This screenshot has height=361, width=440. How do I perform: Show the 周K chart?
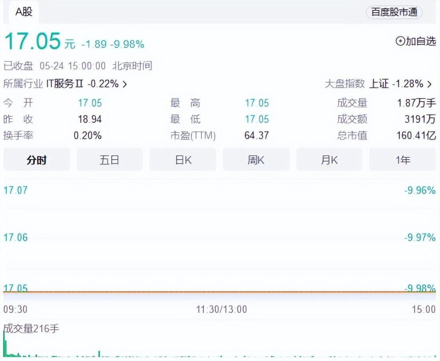point(256,160)
